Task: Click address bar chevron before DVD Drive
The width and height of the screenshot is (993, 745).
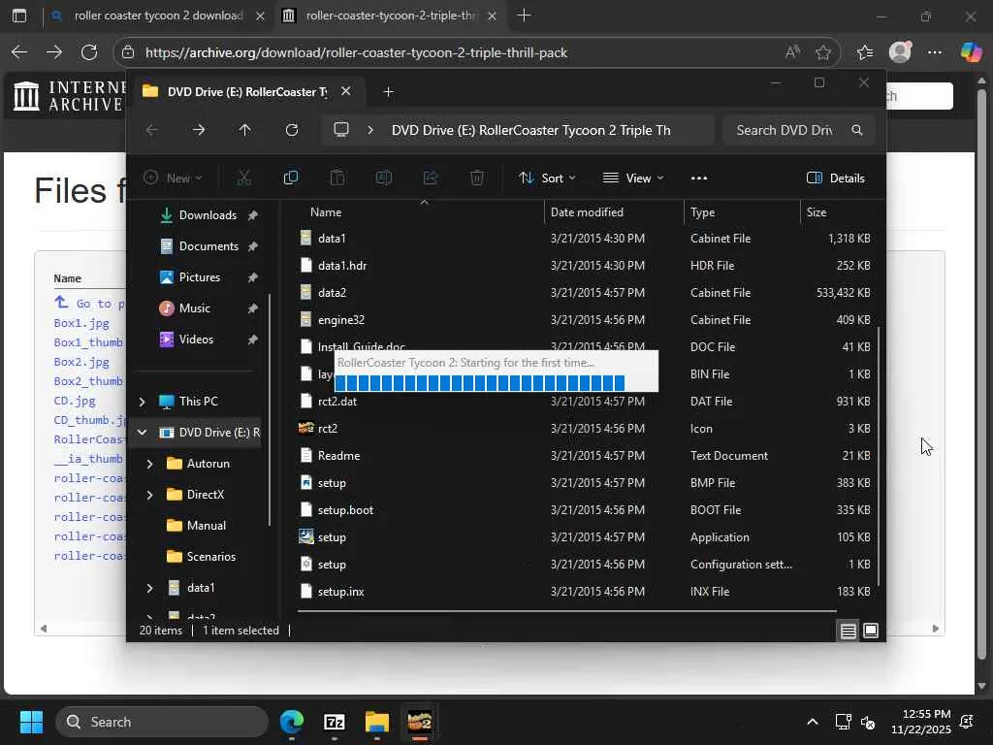Action: coord(370,130)
